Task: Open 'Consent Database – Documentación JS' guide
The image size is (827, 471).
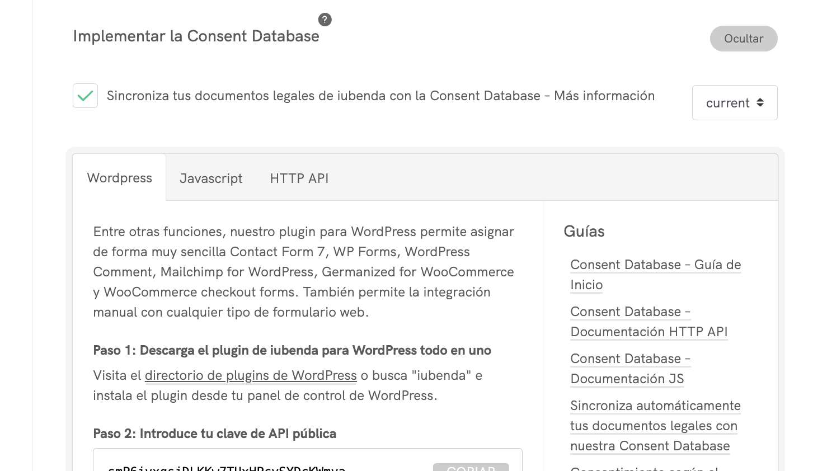Action: [631, 369]
